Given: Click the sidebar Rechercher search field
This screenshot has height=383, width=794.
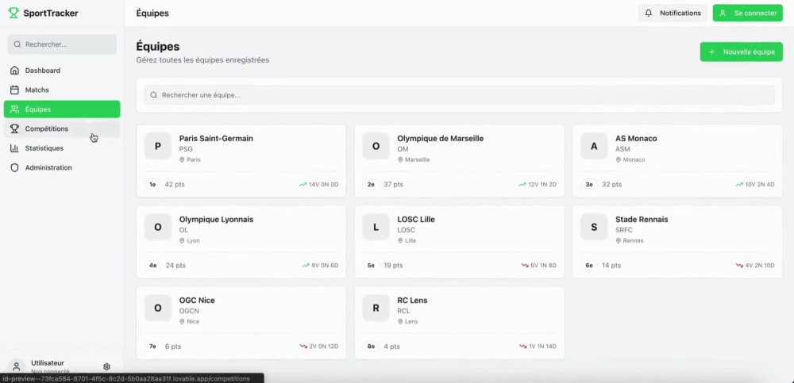Looking at the screenshot, I should [62, 44].
